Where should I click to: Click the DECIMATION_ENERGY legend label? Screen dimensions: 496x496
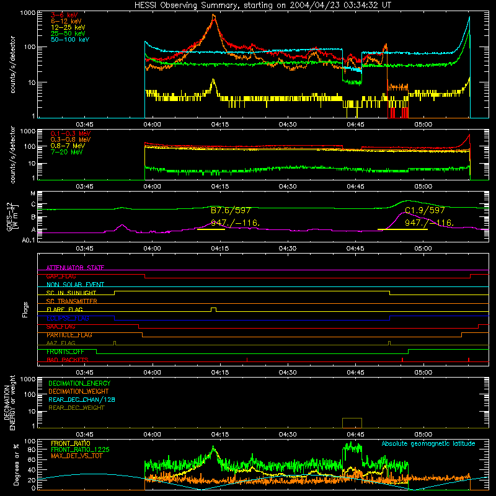pos(79,383)
